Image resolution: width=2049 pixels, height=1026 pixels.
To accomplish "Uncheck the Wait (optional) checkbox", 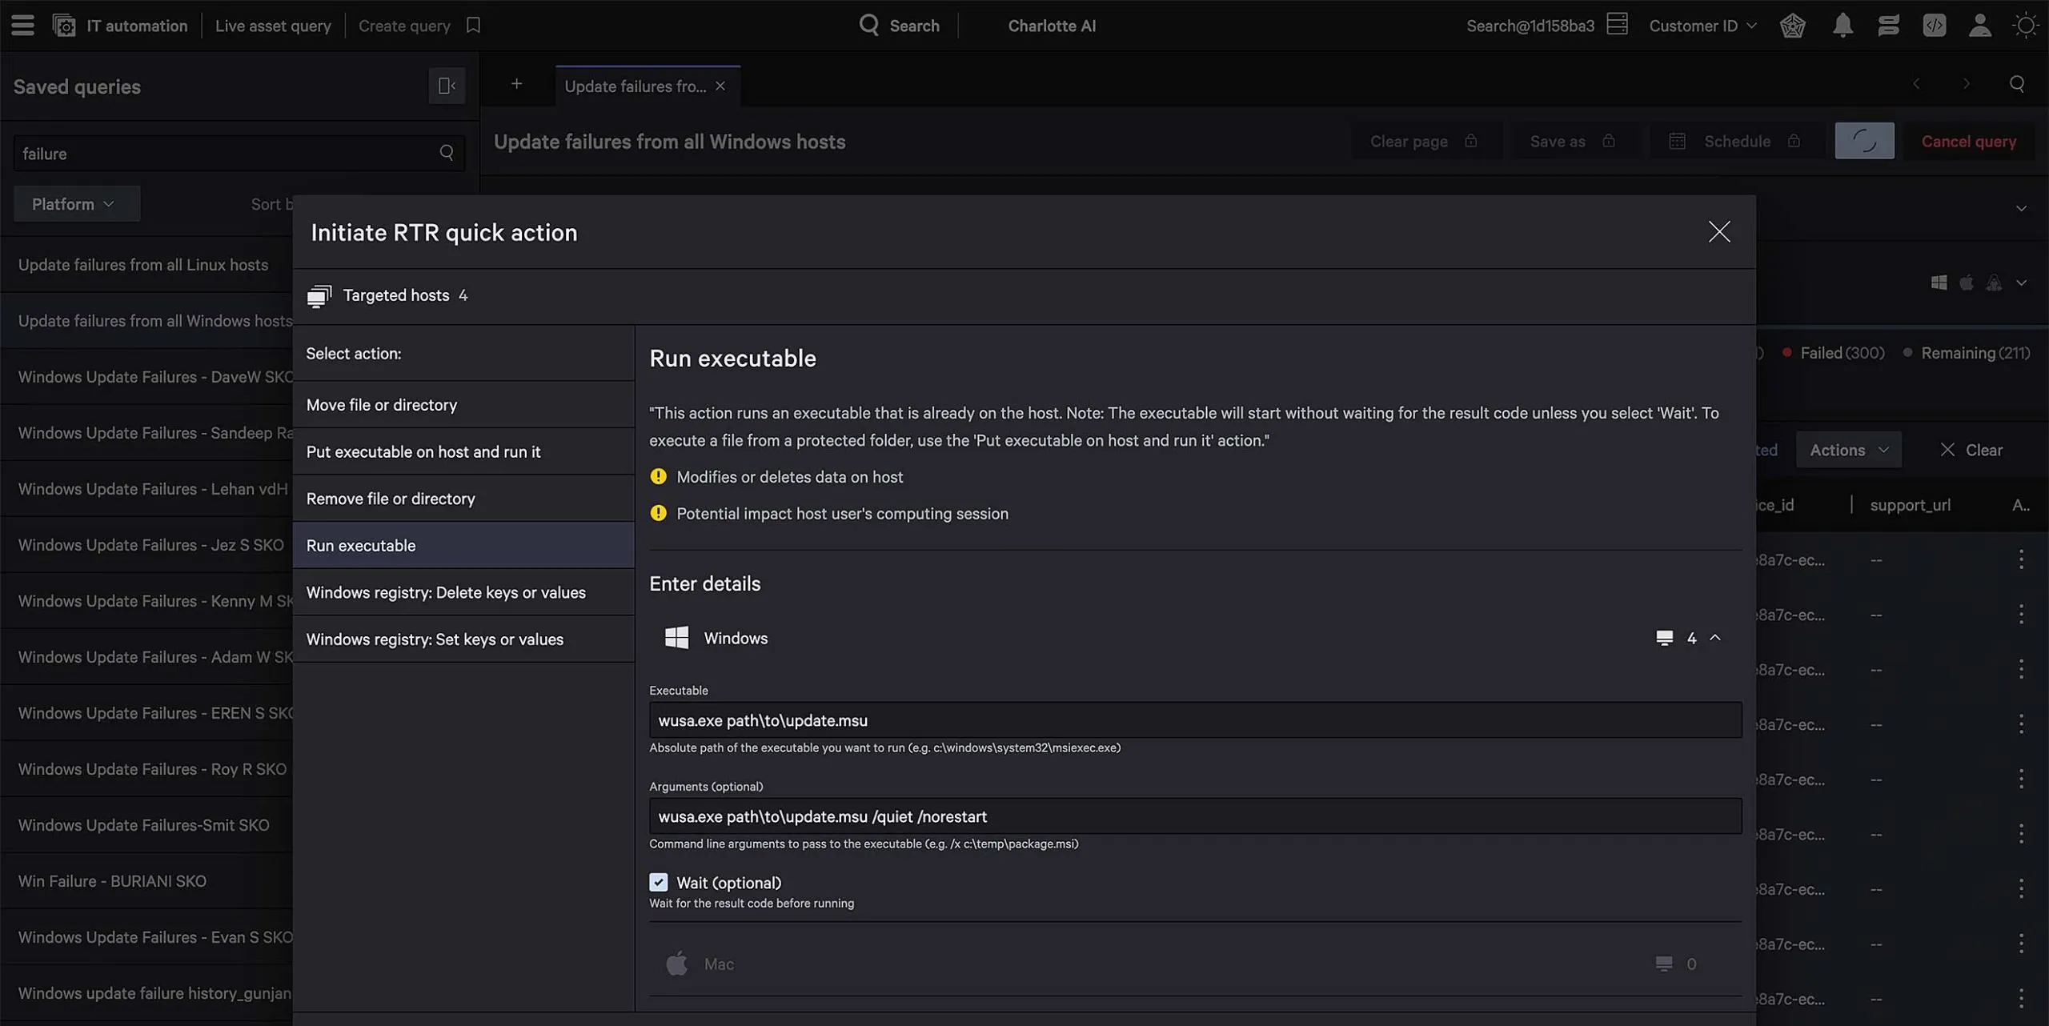I will [658, 882].
